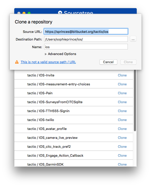Select the 'tactio / IOS-twilio' row text
This screenshot has height=187, width=151.
(x=41, y=120)
